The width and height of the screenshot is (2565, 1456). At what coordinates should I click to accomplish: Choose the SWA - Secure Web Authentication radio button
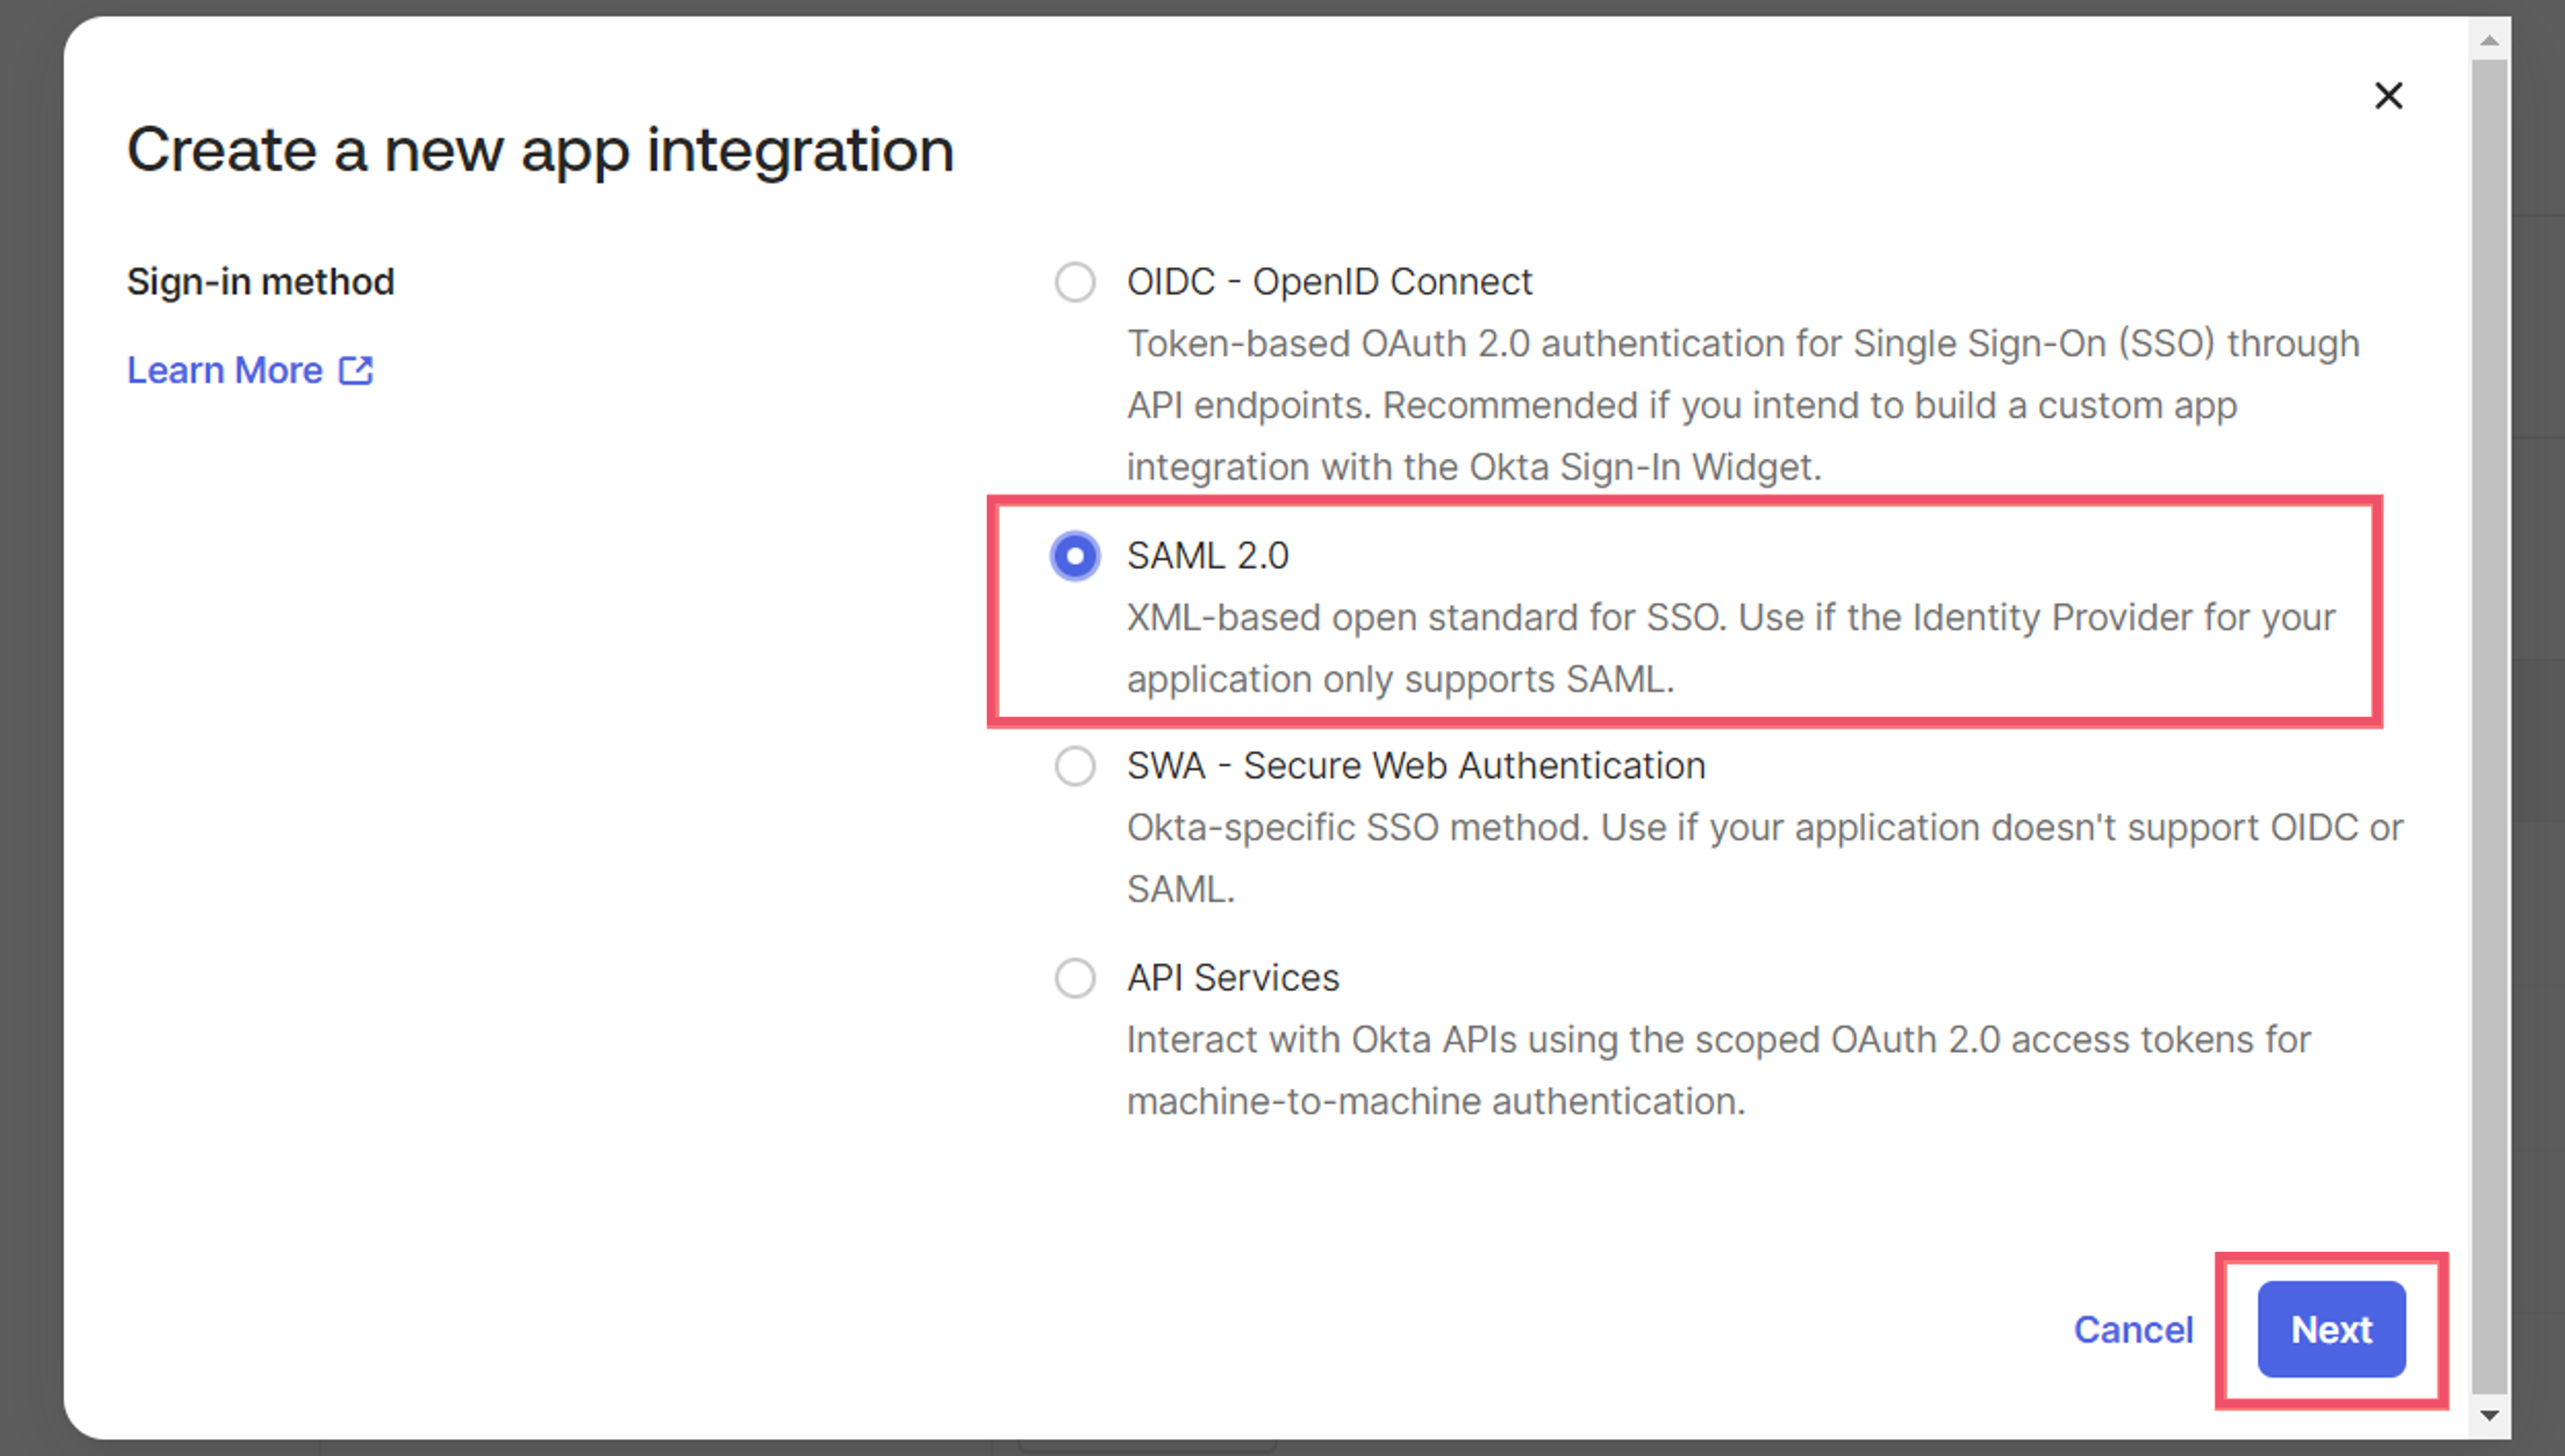(1074, 766)
